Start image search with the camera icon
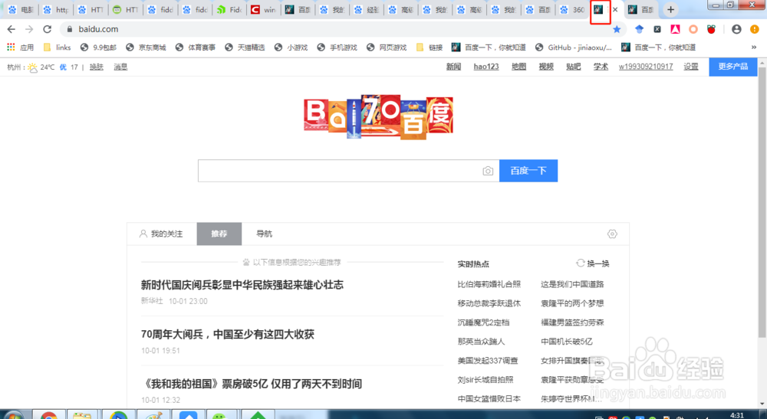The height and width of the screenshot is (419, 767). 488,171
